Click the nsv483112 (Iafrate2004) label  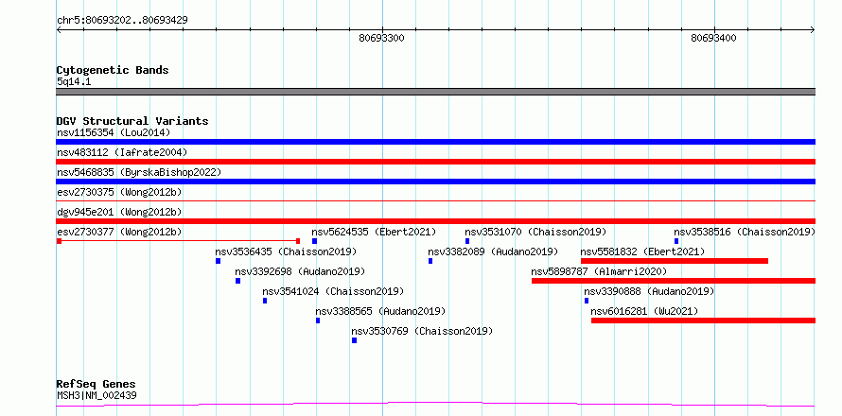pyautogui.click(x=122, y=152)
